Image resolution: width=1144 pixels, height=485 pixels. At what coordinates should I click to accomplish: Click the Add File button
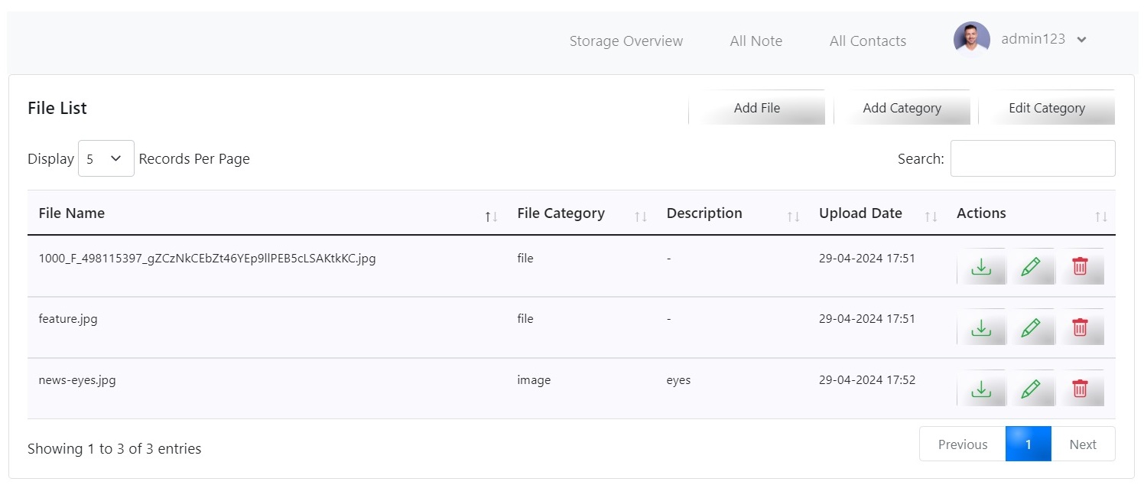(x=757, y=108)
